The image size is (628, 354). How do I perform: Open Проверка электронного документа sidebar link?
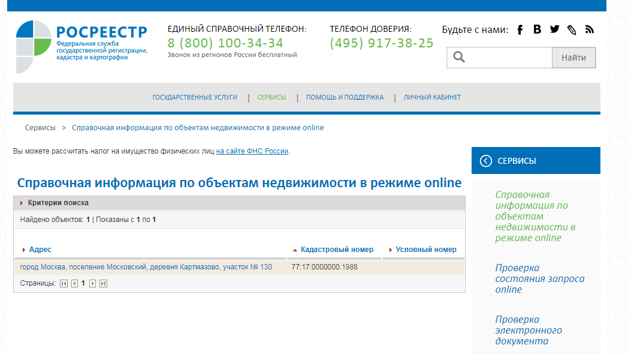529,331
